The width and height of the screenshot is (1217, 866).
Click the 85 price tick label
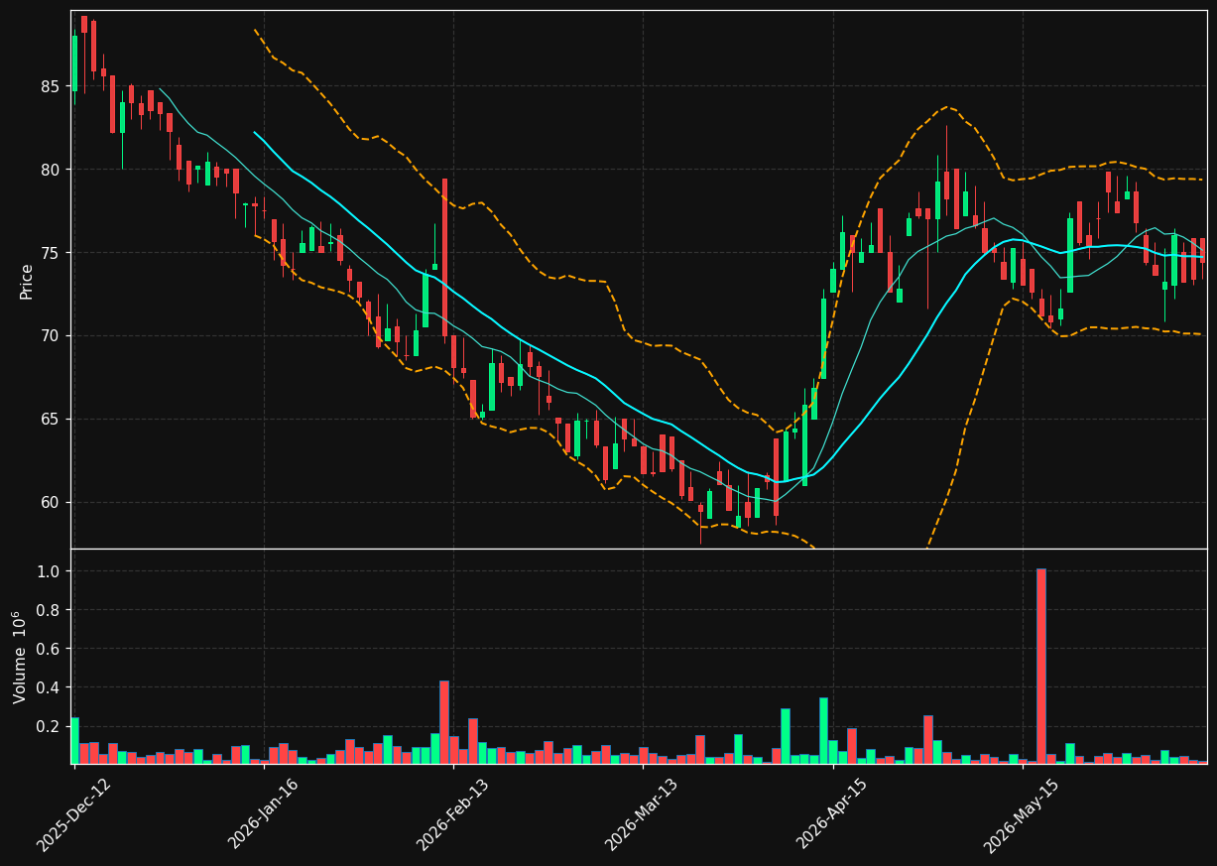[52, 86]
